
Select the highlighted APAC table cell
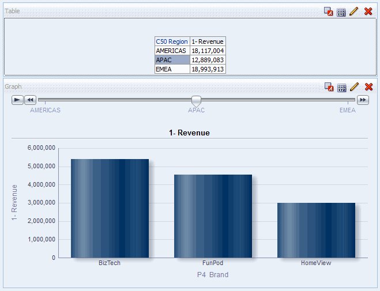(x=172, y=60)
